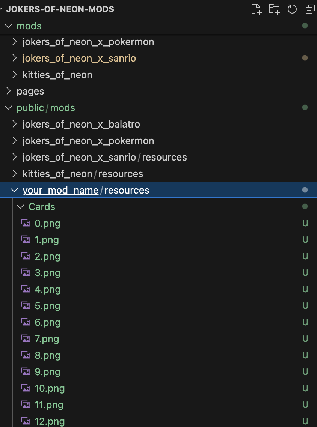Click the image icon beside 9.png
Image resolution: width=317 pixels, height=427 pixels.
pyautogui.click(x=26, y=372)
